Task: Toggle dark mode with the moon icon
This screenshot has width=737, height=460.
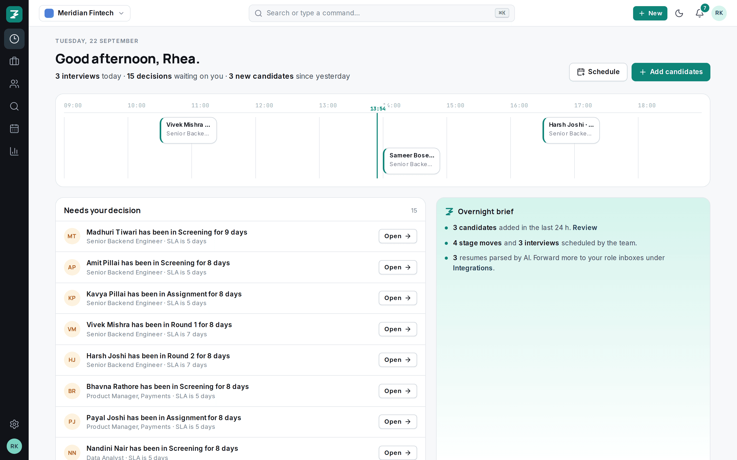Action: 679,13
